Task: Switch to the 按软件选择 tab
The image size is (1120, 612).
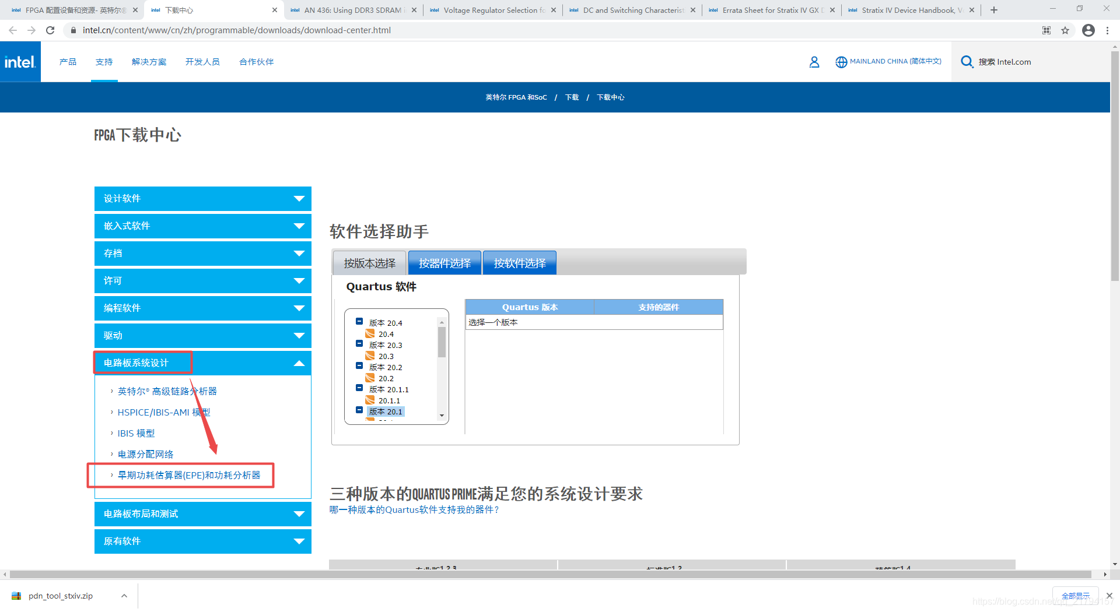Action: coord(520,263)
